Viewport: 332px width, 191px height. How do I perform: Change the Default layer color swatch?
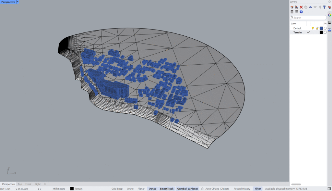tap(321, 28)
